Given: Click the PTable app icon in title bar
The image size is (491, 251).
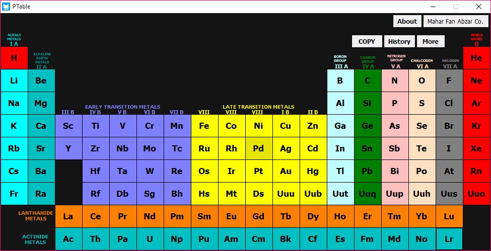Looking at the screenshot, I should point(6,7).
